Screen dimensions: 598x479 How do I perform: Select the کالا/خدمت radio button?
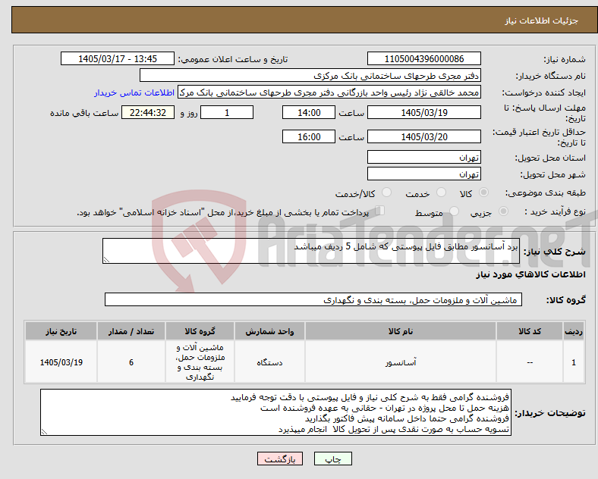[387, 193]
